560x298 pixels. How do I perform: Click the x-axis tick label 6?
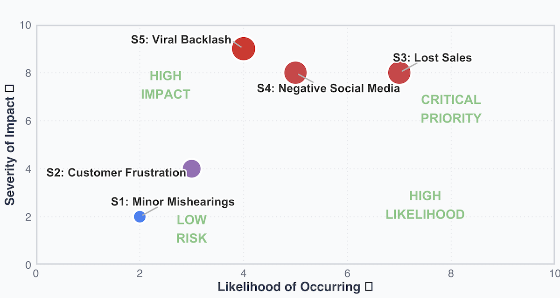point(347,273)
